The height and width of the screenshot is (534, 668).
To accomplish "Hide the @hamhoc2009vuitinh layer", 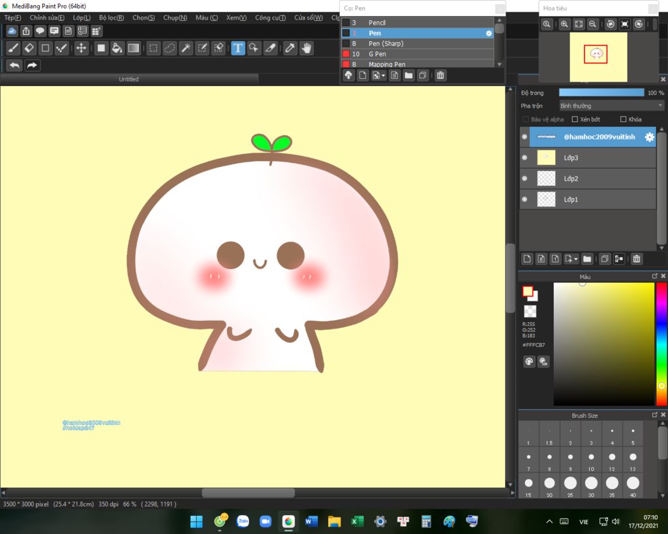I will pyautogui.click(x=524, y=137).
